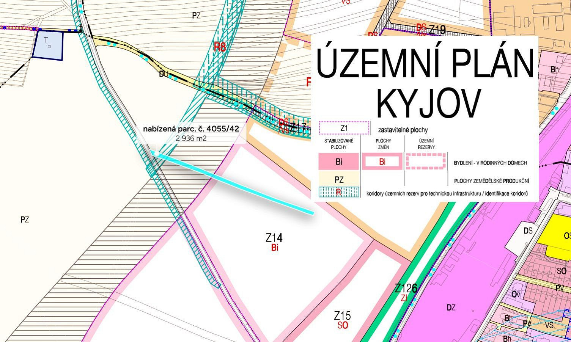Click the 'nabízená parc. č. 4055/42' label
This screenshot has width=571, height=342.
click(x=191, y=129)
